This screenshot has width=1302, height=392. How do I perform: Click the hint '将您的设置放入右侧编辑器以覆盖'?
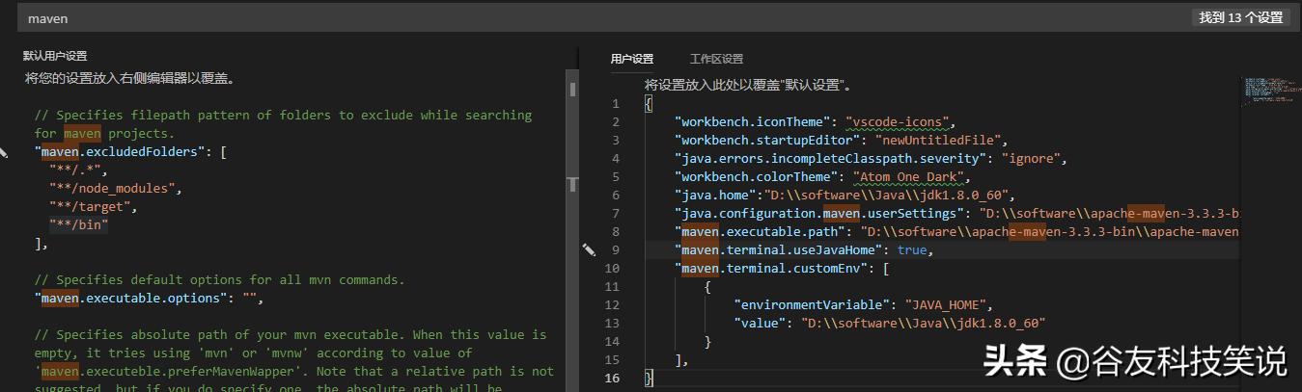(x=130, y=78)
